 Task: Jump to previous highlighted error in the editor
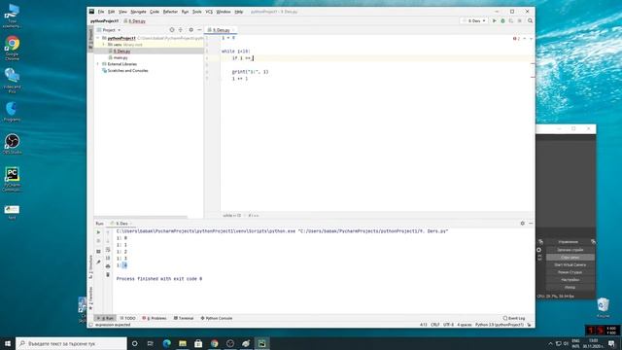(525, 39)
